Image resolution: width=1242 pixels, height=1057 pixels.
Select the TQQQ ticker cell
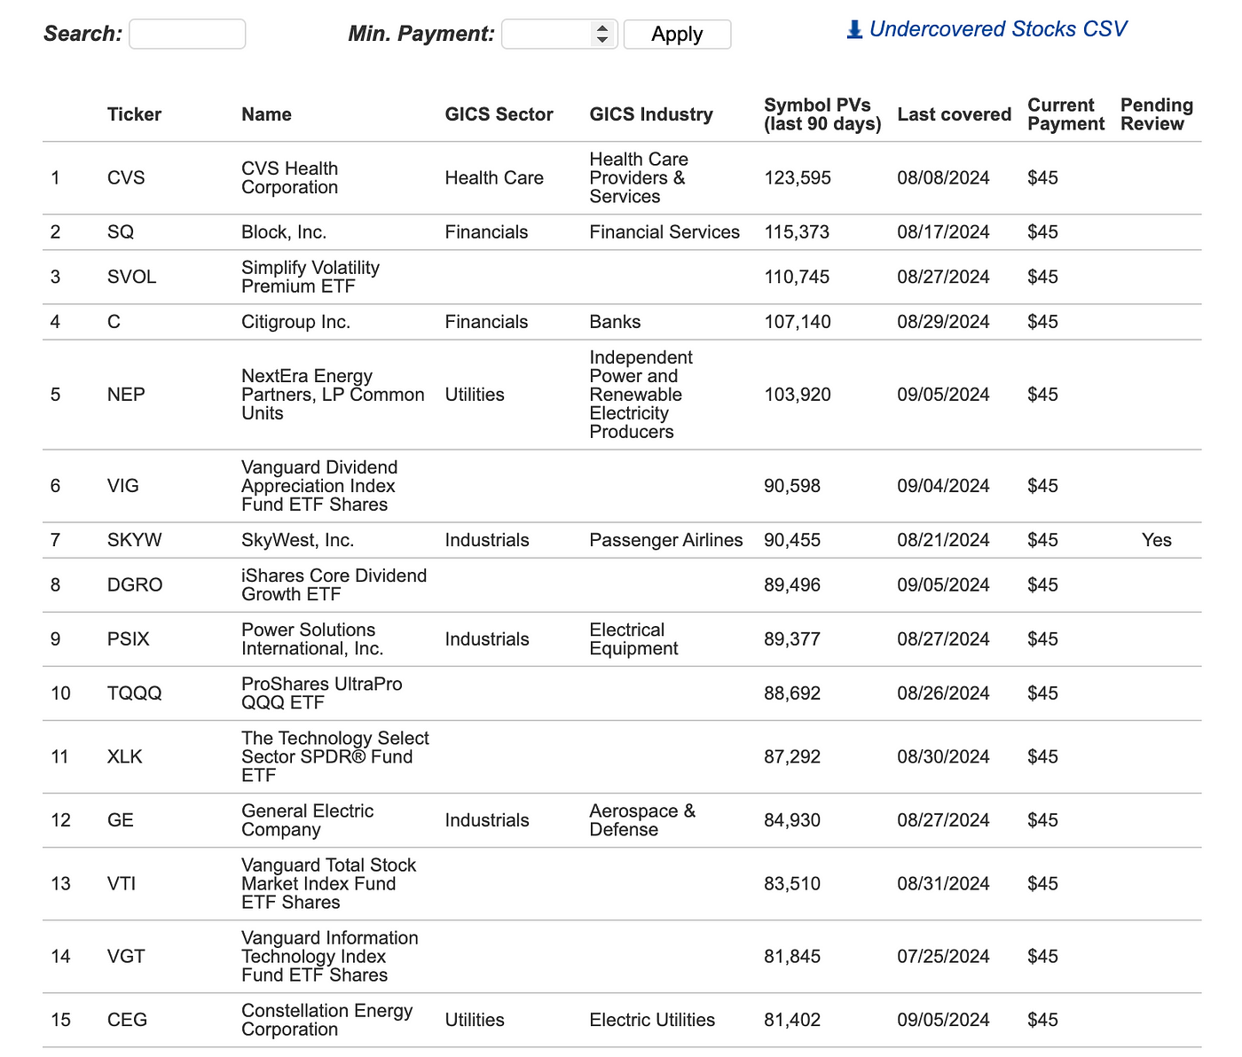(135, 693)
